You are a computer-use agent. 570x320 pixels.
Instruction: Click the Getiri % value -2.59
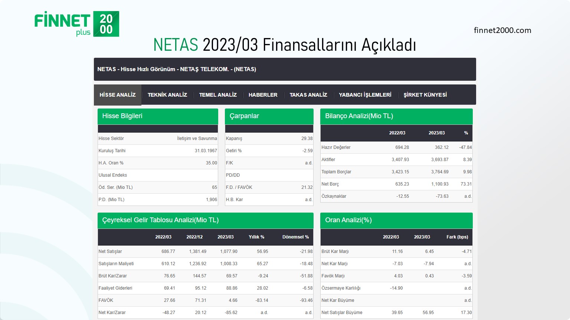pos(308,151)
